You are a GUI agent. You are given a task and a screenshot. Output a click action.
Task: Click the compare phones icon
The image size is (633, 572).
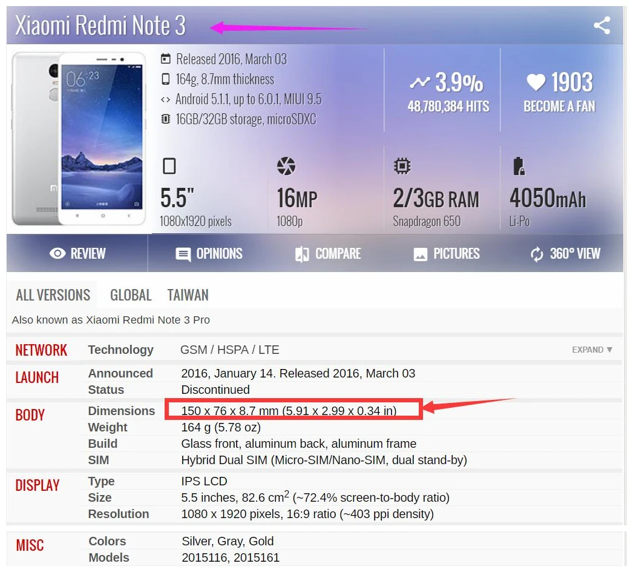302,254
